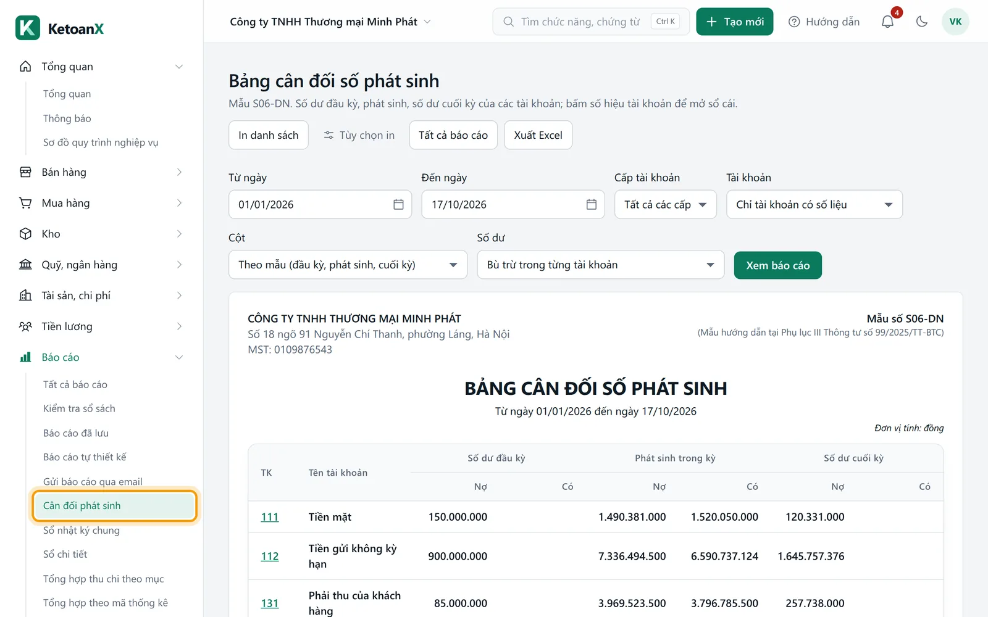Click the search input field
The width and height of the screenshot is (988, 617).
pyautogui.click(x=591, y=22)
